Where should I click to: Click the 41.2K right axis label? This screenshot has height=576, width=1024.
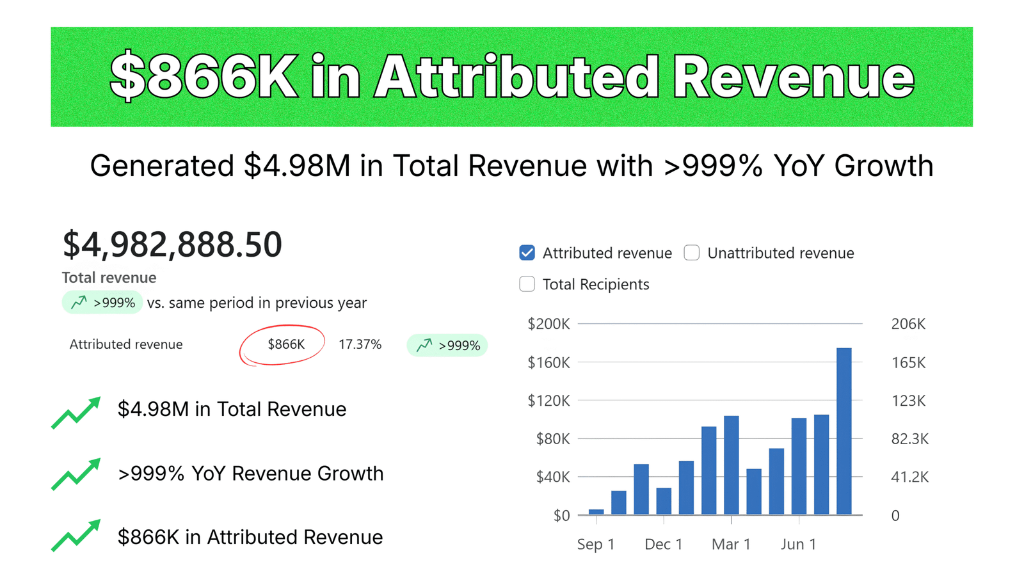(x=910, y=477)
